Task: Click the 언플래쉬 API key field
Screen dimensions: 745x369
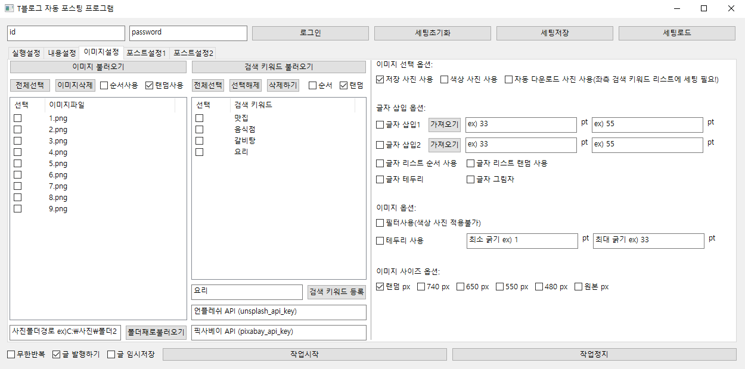Action: coord(278,311)
